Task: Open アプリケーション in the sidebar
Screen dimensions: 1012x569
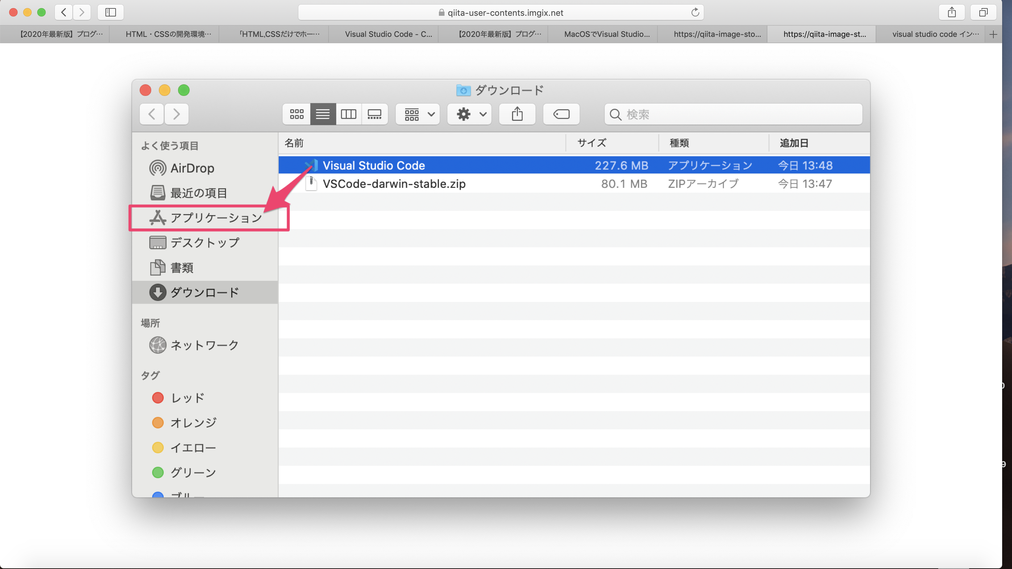Action: [216, 218]
